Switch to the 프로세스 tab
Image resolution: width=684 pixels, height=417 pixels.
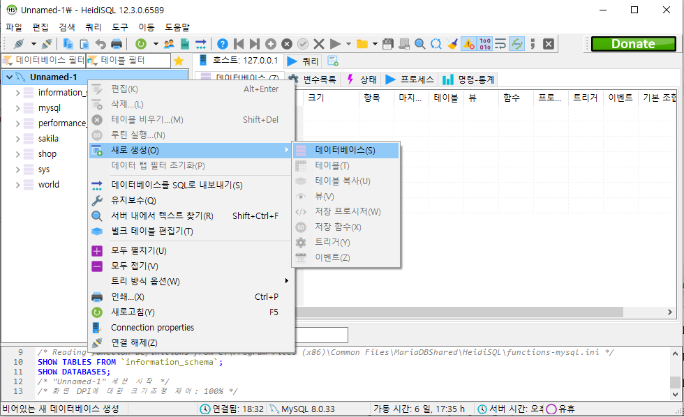[410, 79]
